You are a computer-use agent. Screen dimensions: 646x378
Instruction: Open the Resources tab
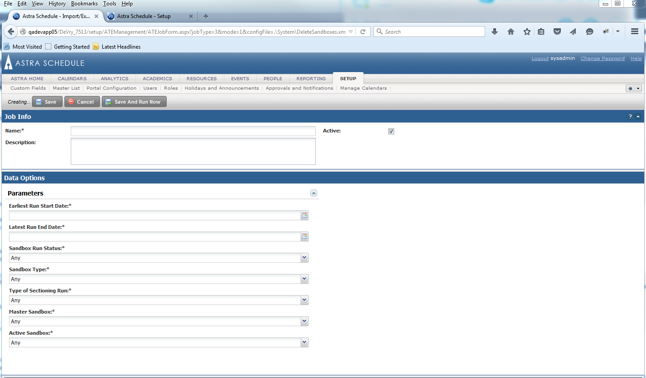pos(201,78)
